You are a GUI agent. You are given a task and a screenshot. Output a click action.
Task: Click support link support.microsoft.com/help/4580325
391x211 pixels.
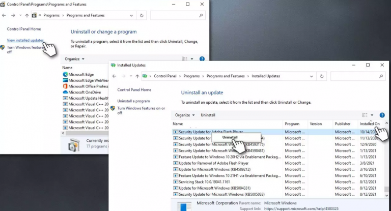point(301,208)
